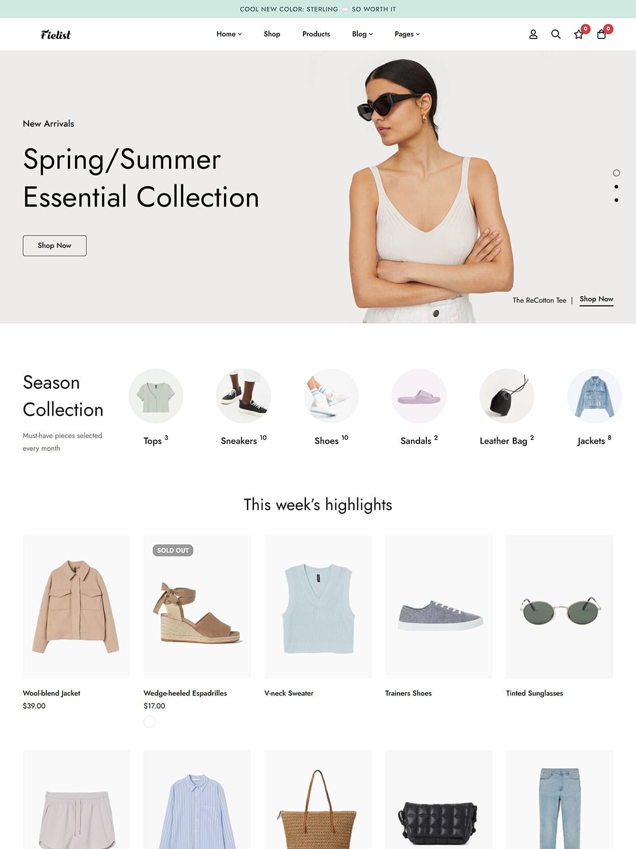Choose the white swatch under Wedge-heeled Espadrilles
Viewport: 636px width, 849px height.
coord(149,722)
